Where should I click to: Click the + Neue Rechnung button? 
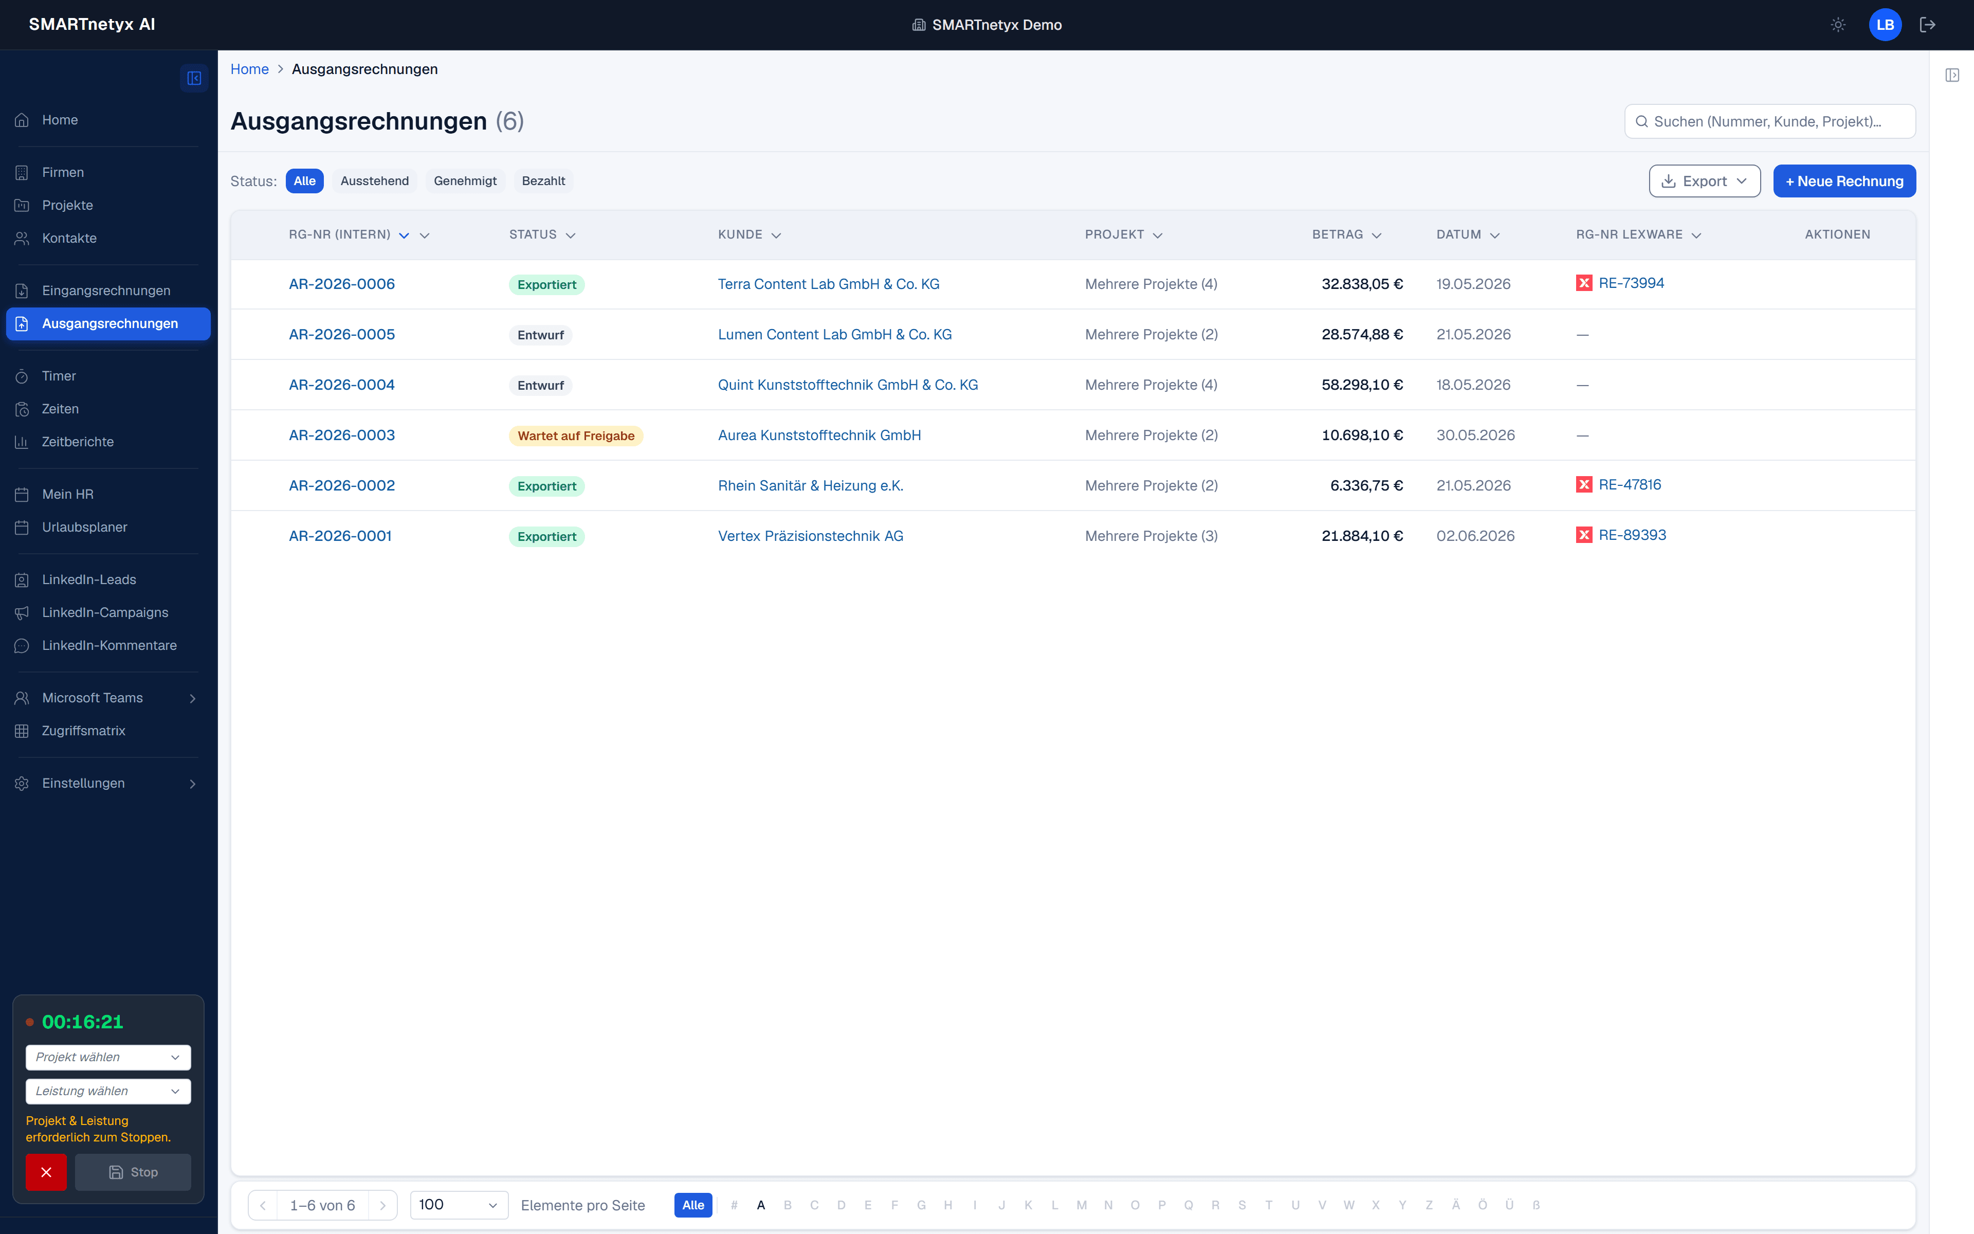1843,181
